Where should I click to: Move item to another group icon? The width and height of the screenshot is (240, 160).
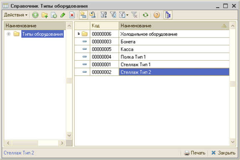coord(93,15)
